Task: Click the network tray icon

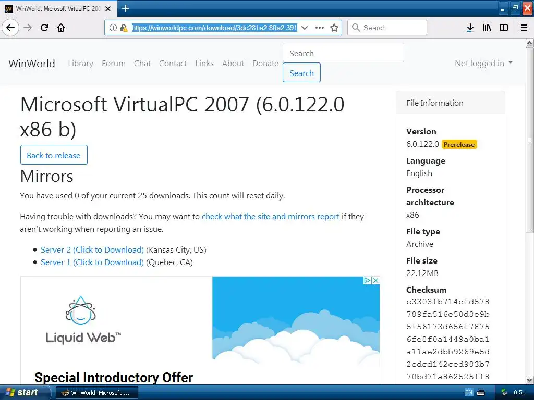Action: [504, 393]
